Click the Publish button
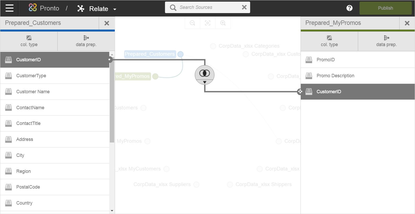The width and height of the screenshot is (415, 214). 385,8
